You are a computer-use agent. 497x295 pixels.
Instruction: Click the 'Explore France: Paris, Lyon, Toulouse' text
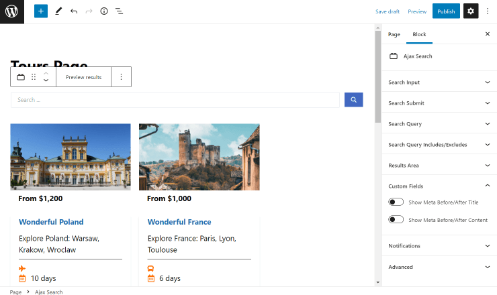point(192,244)
